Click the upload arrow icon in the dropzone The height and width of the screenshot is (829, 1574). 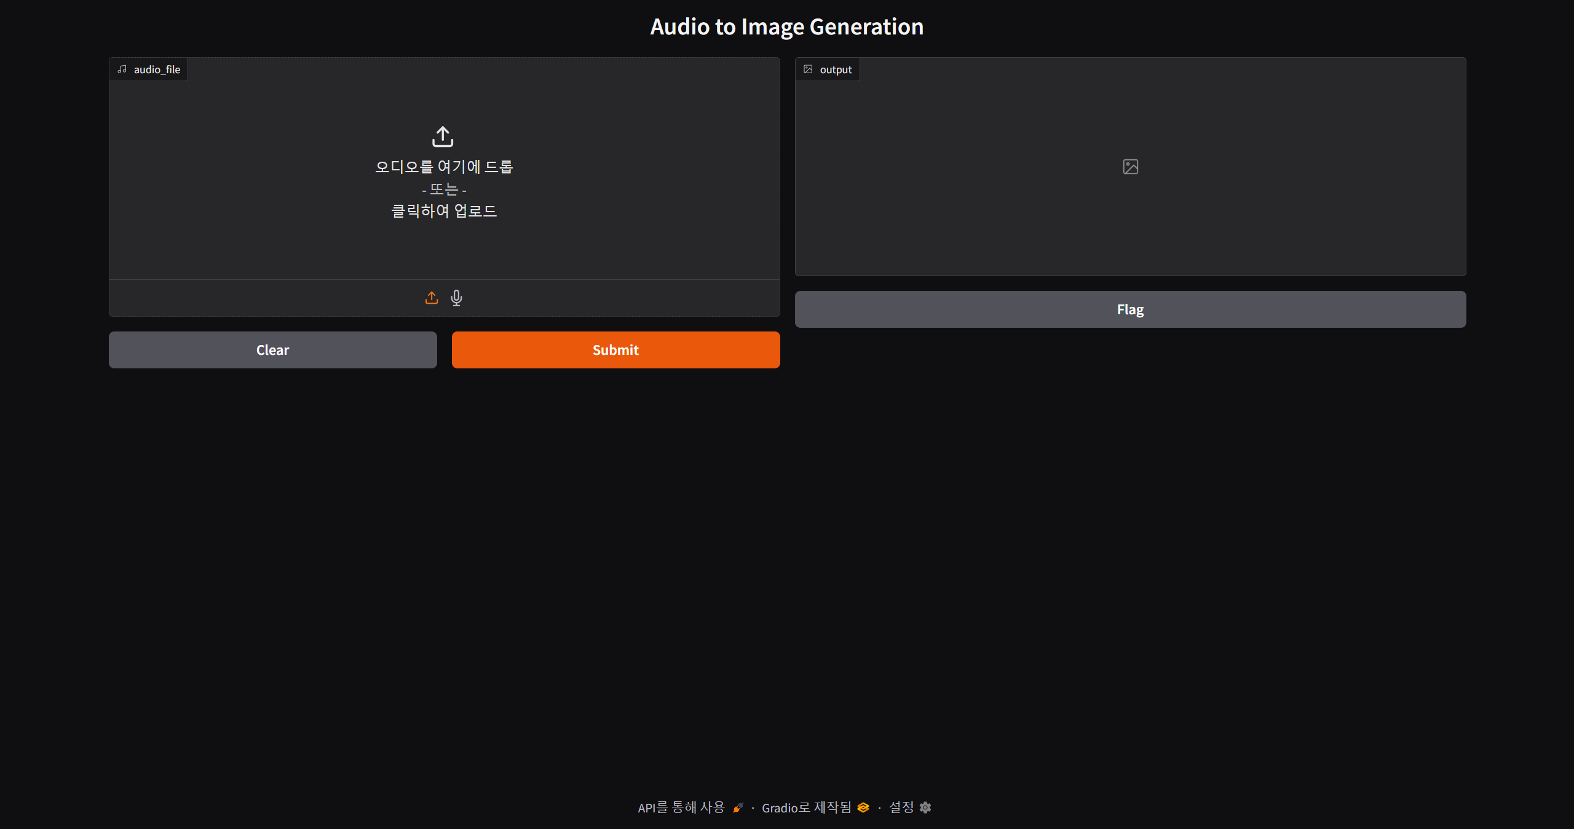click(x=443, y=137)
